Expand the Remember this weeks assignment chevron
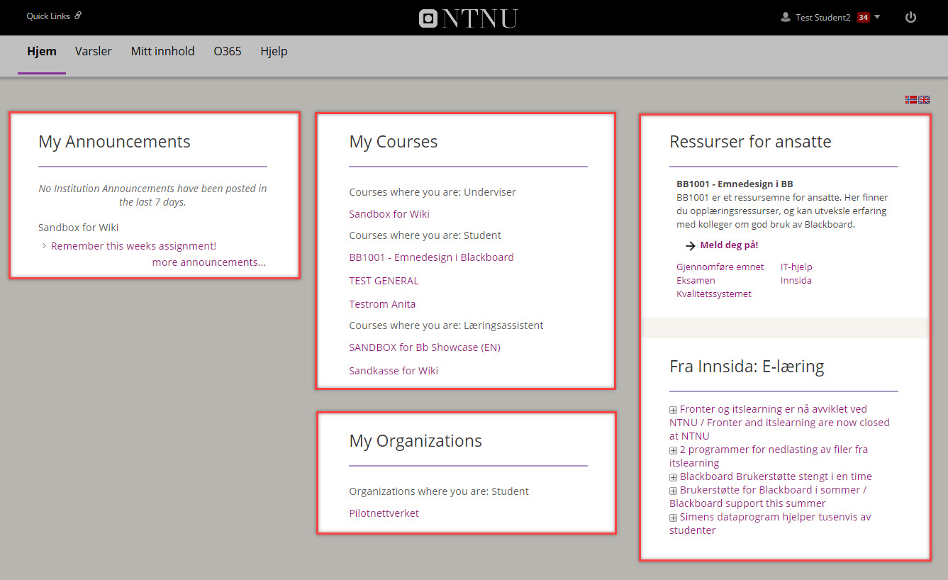948x580 pixels. 44,246
